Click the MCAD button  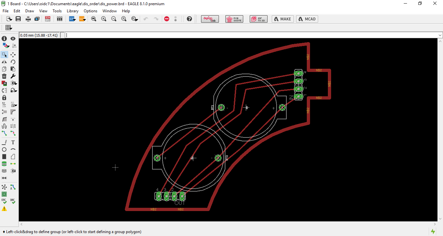point(307,19)
